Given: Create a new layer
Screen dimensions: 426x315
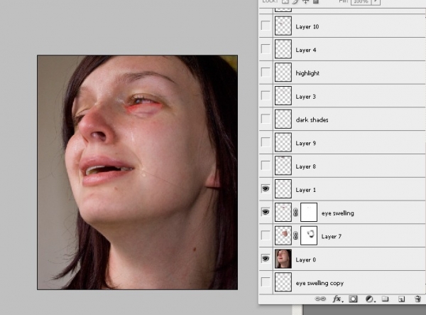Looking at the screenshot, I should point(402,299).
